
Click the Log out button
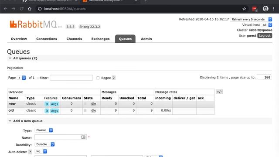tap(265, 36)
